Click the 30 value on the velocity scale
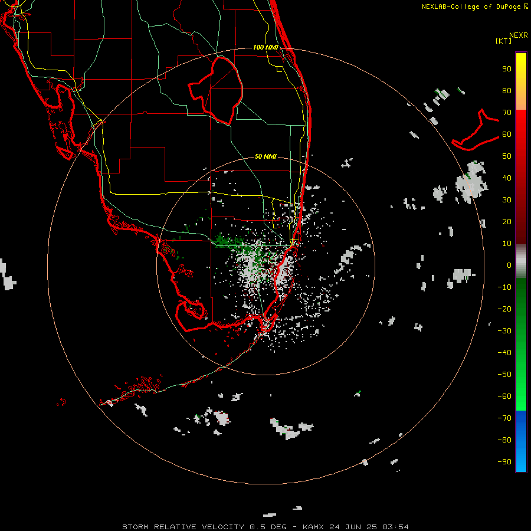This screenshot has width=531, height=531. (x=507, y=200)
